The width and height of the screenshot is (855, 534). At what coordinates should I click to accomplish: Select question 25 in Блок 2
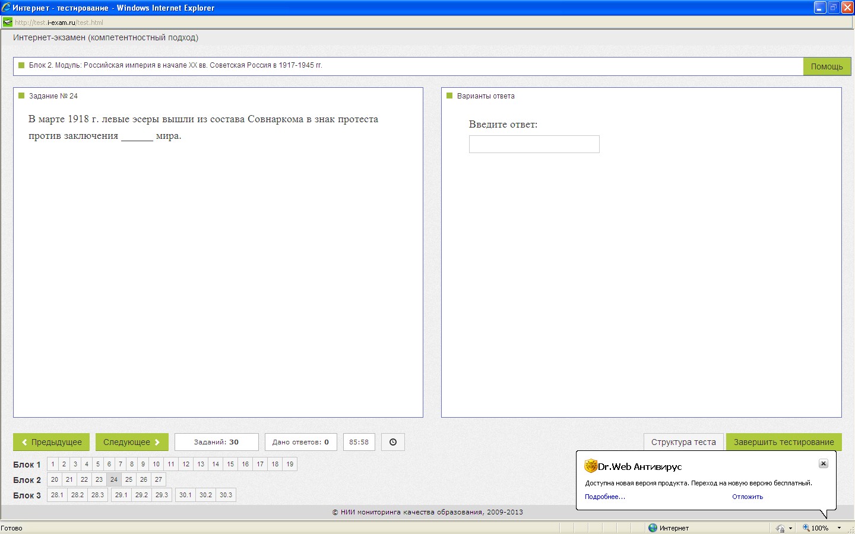(x=129, y=479)
